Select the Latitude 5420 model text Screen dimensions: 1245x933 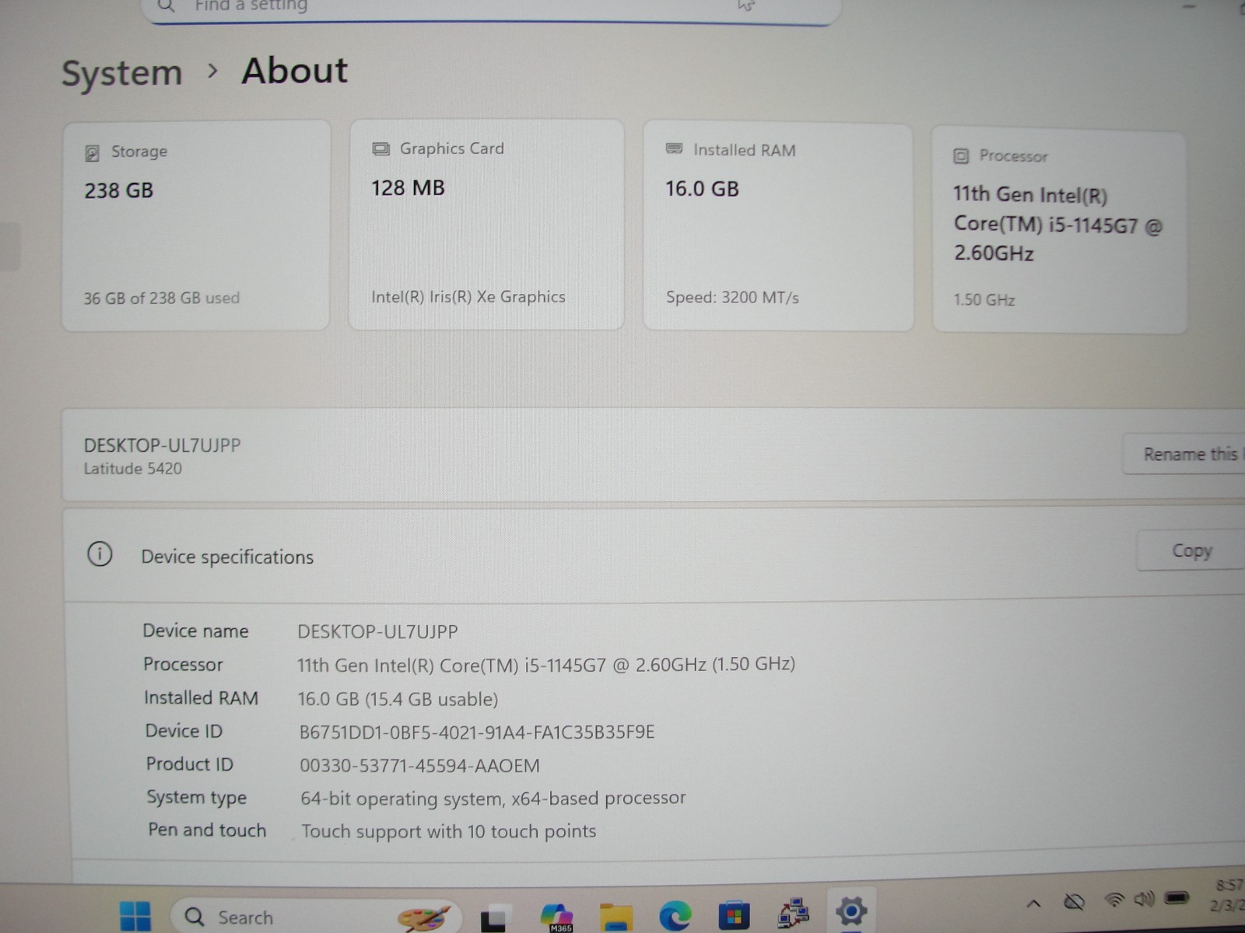click(x=133, y=469)
